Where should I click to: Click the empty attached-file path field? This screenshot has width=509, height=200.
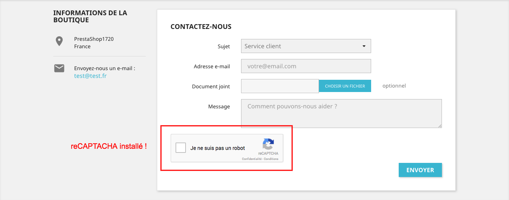pyautogui.click(x=280, y=86)
